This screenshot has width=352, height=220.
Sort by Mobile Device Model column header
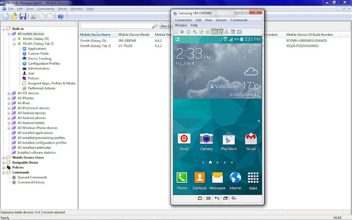[135, 35]
